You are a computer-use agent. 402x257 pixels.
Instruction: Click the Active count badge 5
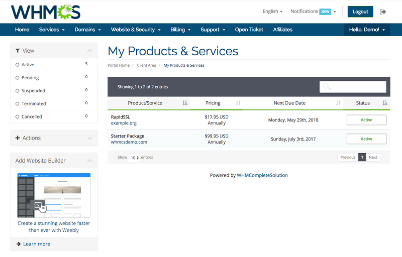(x=86, y=64)
